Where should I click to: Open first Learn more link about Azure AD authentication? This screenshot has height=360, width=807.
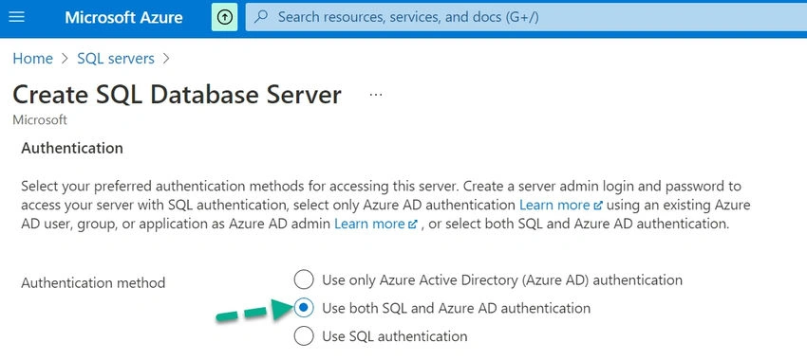(560, 205)
